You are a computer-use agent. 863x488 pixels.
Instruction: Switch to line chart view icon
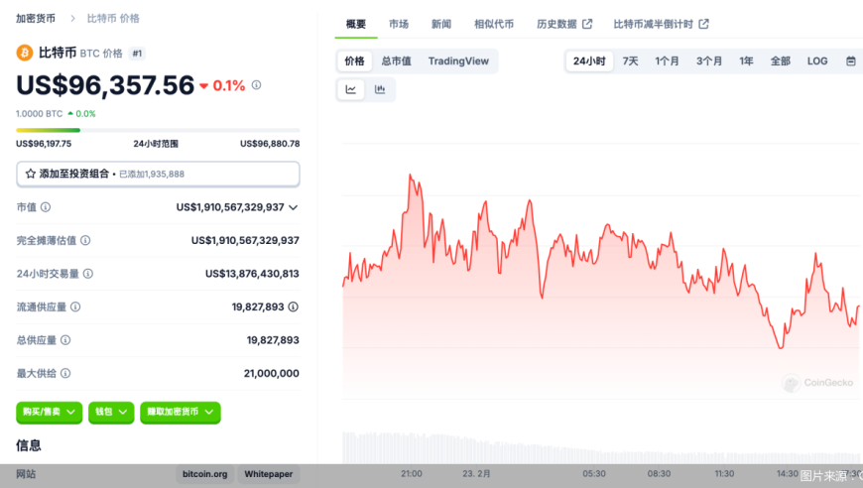point(350,89)
